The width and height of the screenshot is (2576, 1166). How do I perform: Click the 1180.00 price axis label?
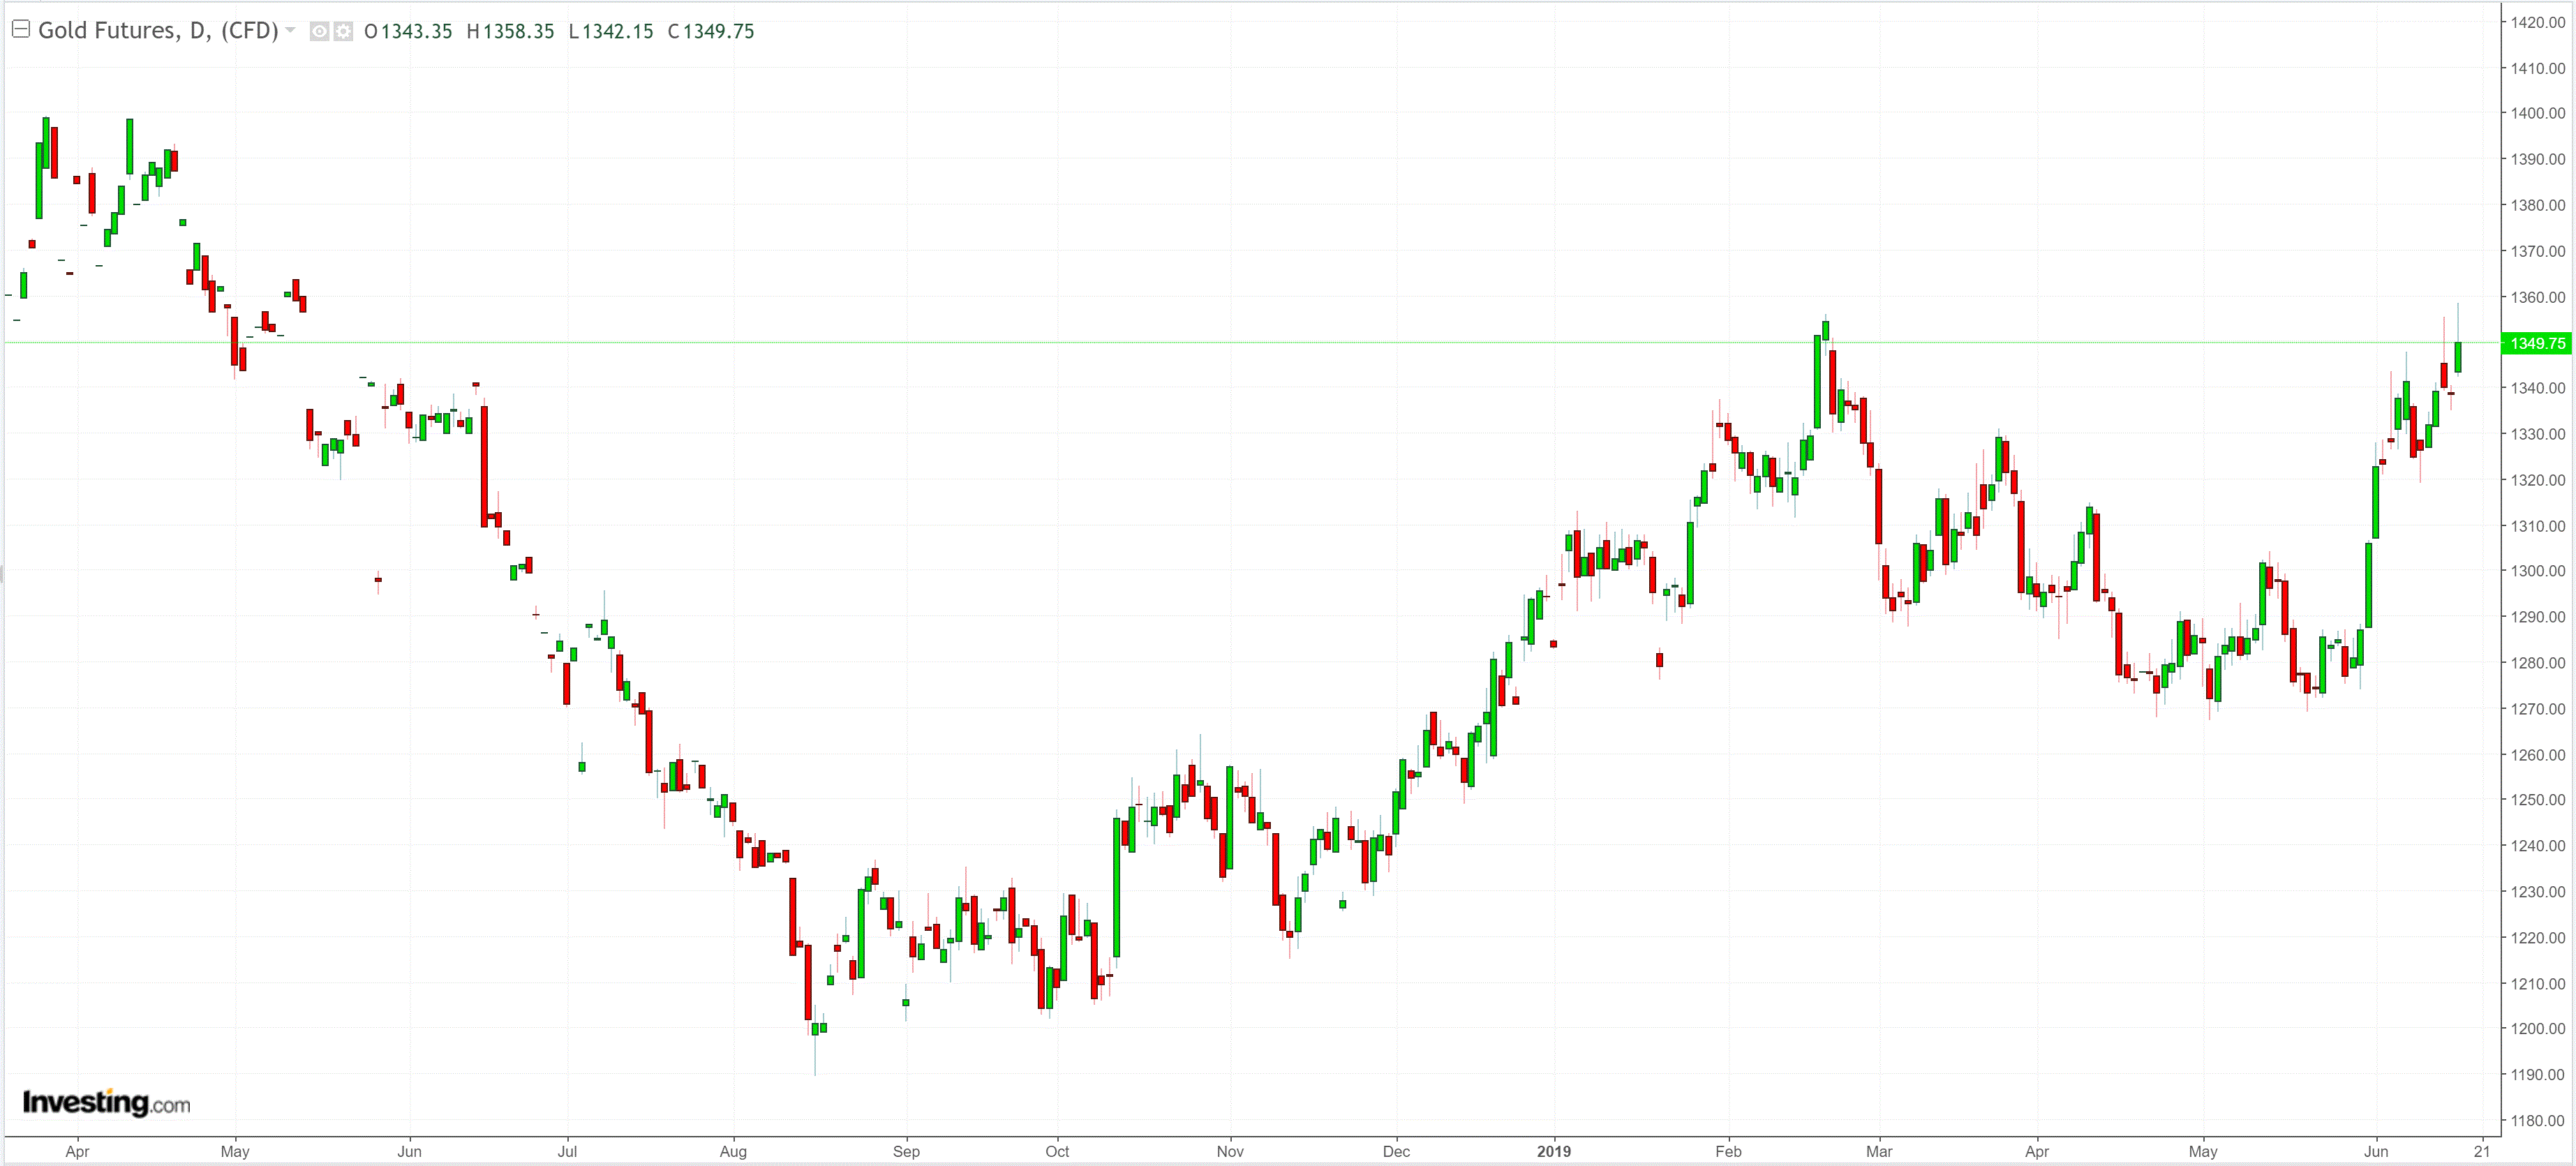click(2537, 1120)
